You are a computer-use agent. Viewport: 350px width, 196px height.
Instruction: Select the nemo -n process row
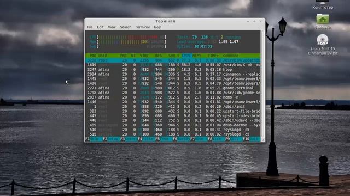(x=173, y=97)
